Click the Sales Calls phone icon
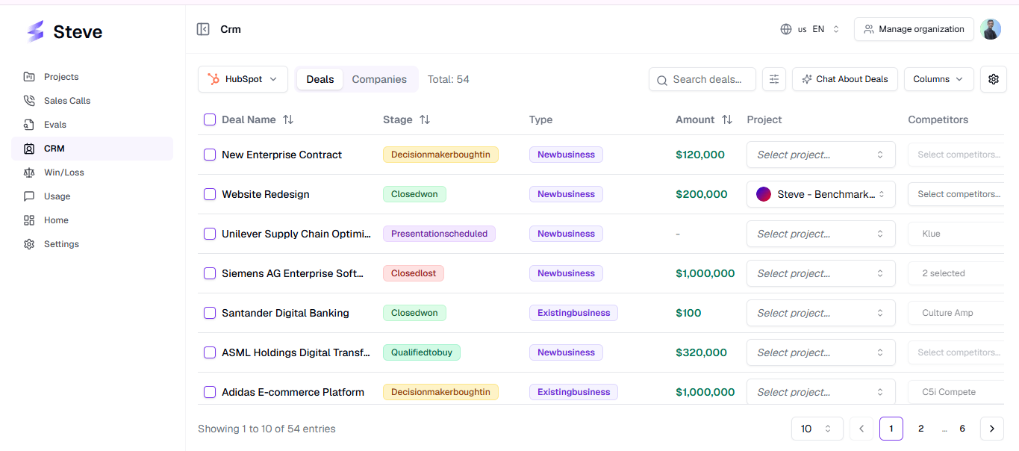Screen dimensions: 1019x451 coord(29,101)
